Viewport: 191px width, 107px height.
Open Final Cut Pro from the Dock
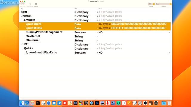click(x=81, y=103)
